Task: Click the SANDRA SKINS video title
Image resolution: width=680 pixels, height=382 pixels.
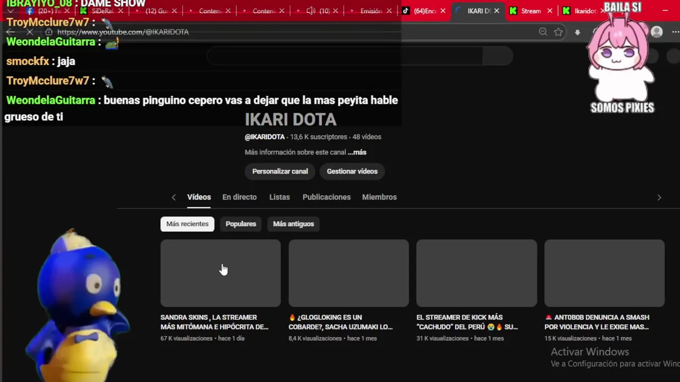Action: [x=215, y=322]
